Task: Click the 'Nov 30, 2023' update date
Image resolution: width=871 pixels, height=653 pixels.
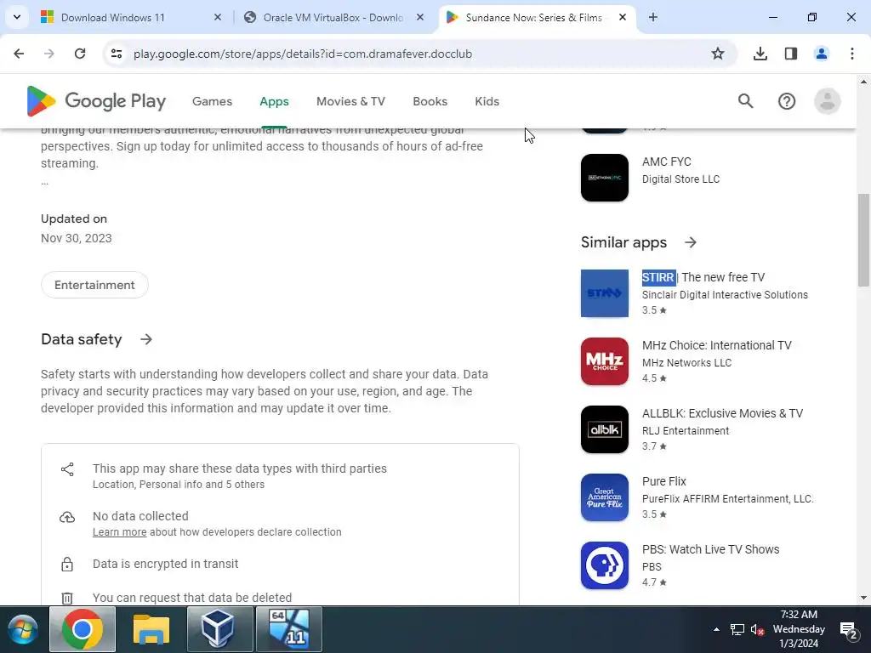Action: click(76, 238)
